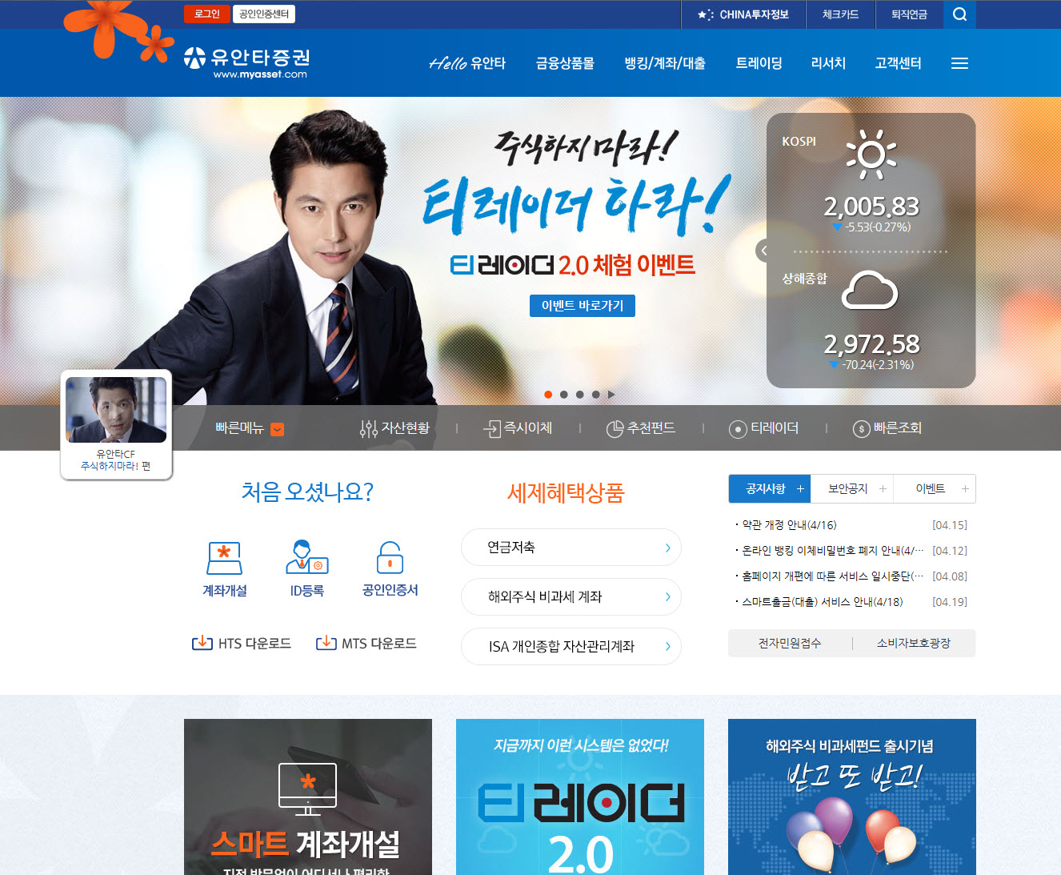The image size is (1061, 875).
Task: Click the 소비자보호광장 link
Action: click(914, 643)
